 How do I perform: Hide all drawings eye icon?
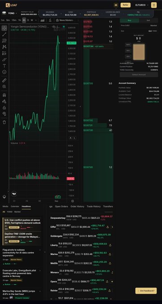click(x=4, y=114)
